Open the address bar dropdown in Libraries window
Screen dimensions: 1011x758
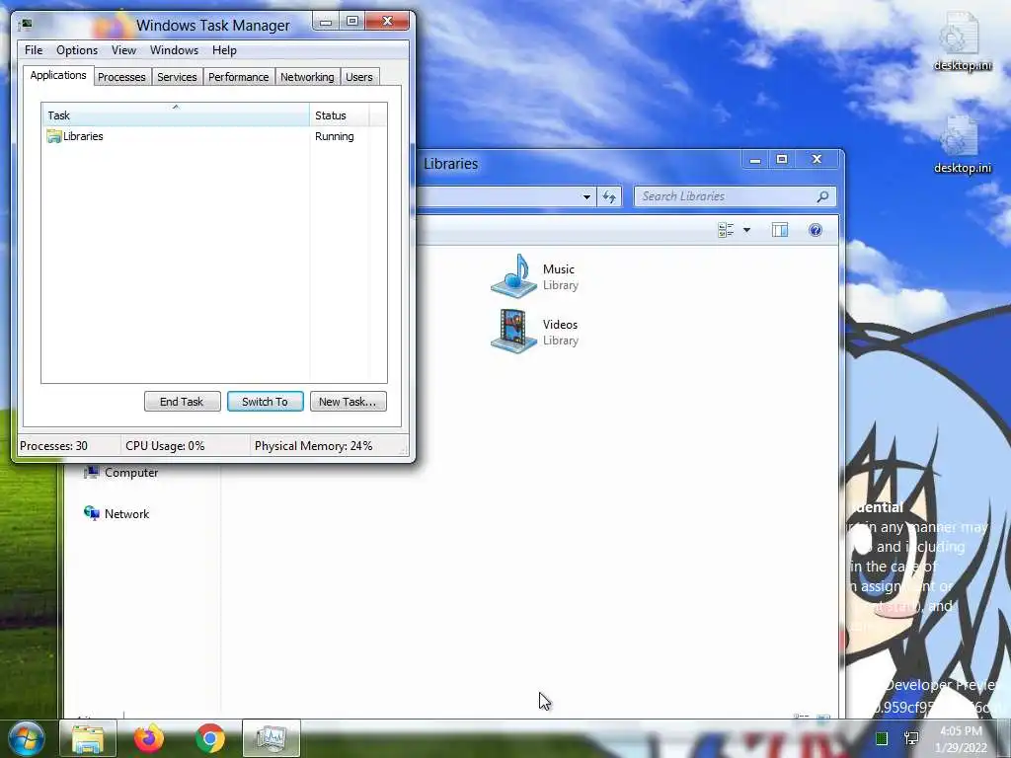[x=586, y=196]
